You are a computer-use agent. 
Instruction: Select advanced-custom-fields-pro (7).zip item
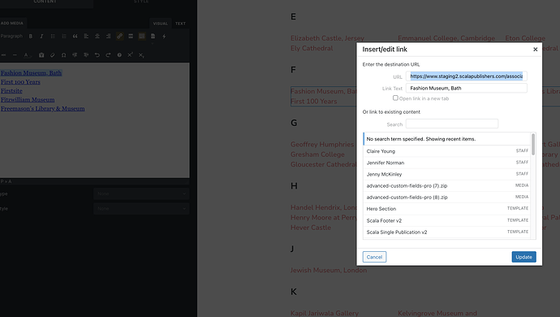(447, 185)
